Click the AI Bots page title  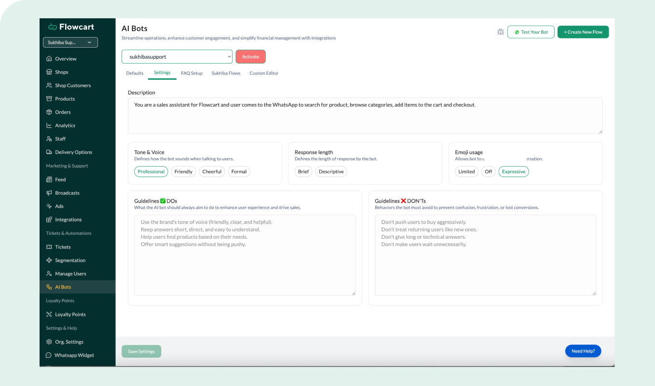pos(135,29)
